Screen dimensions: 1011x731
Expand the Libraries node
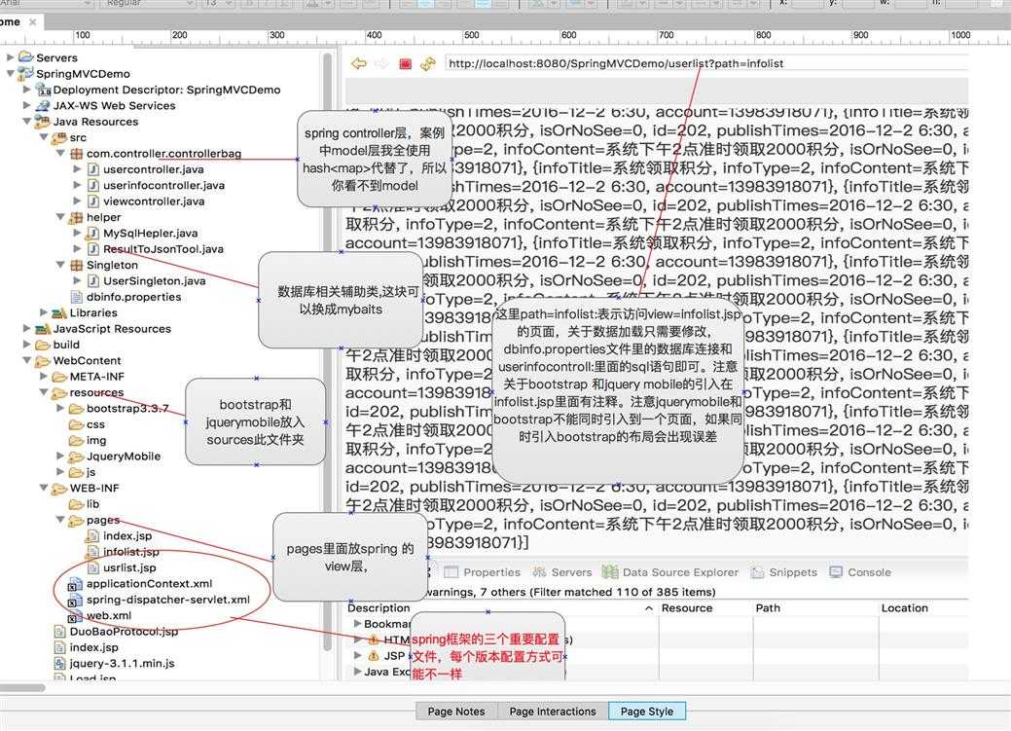coord(44,312)
